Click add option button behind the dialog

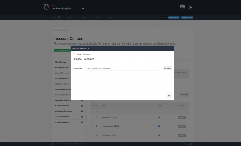pos(184,95)
